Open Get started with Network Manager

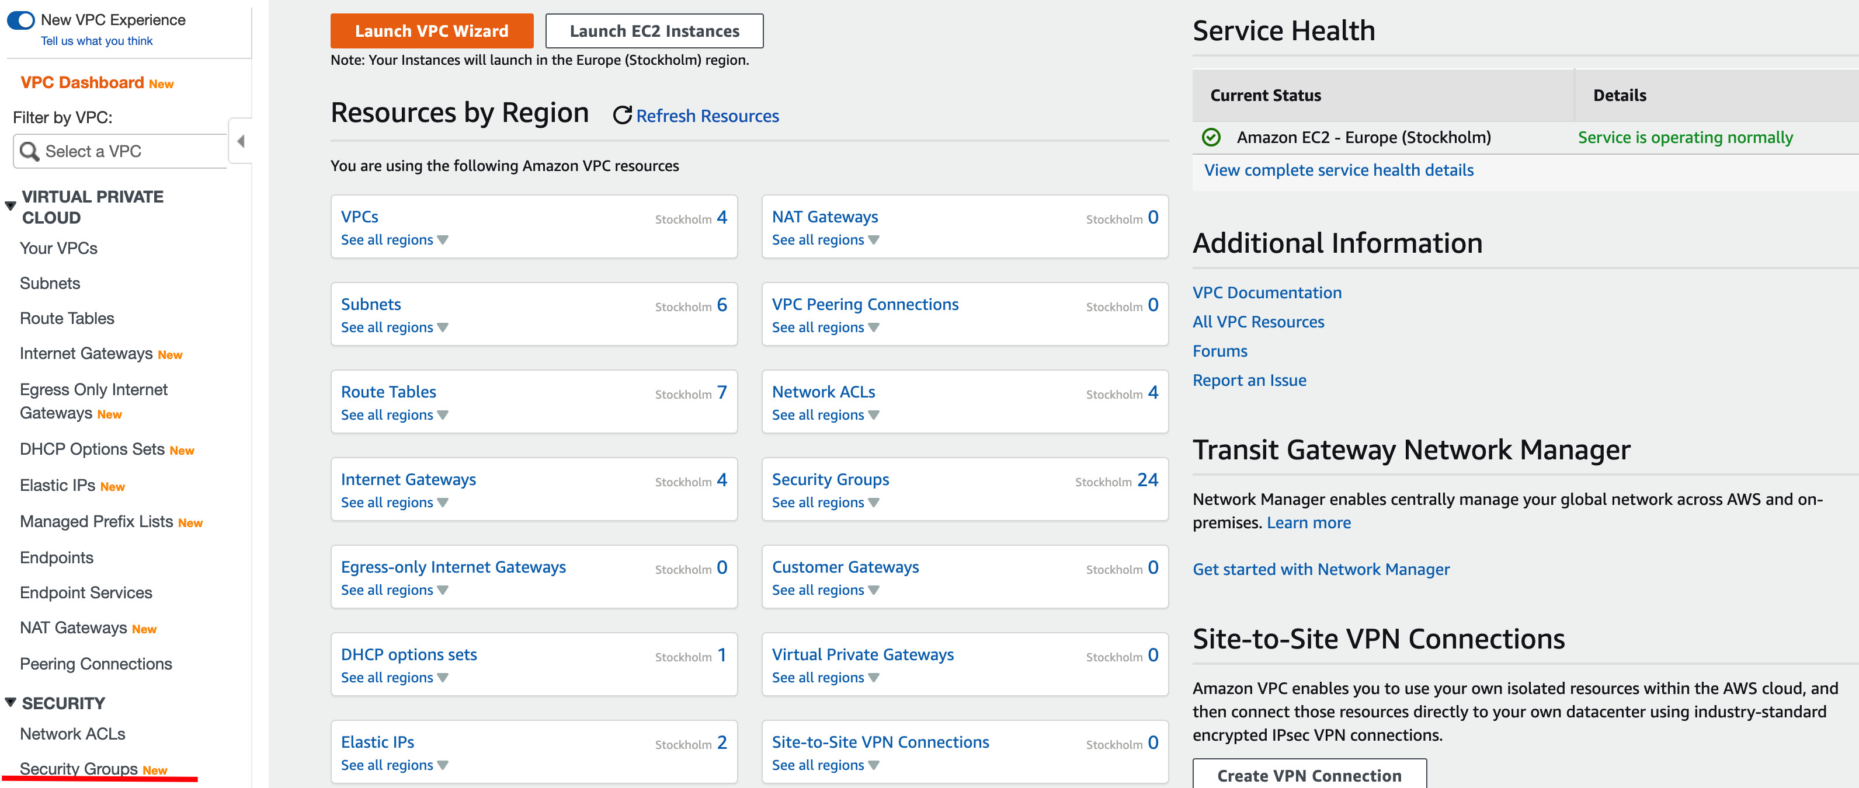(1321, 570)
